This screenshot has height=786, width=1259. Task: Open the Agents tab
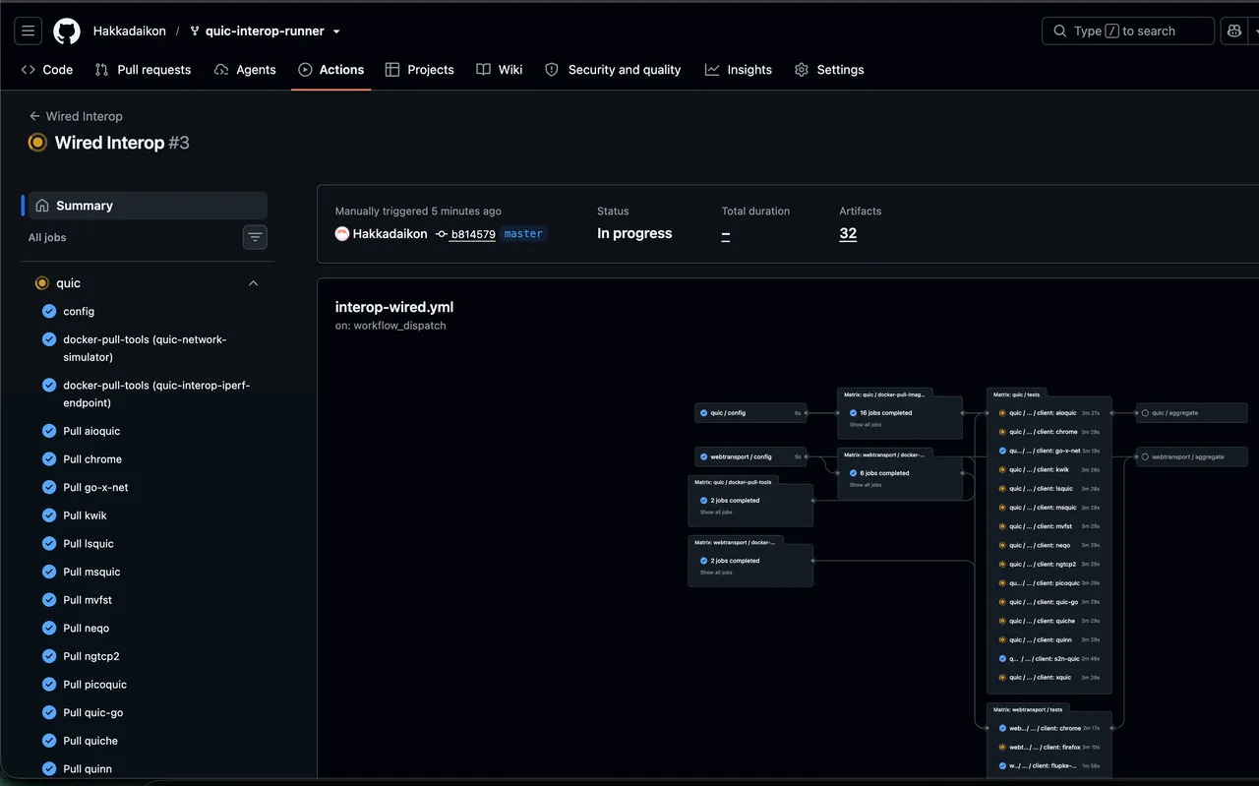tap(245, 70)
